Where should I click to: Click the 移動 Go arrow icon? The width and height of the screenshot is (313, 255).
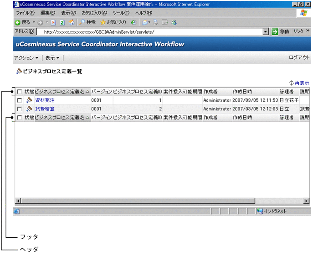coord(275,32)
